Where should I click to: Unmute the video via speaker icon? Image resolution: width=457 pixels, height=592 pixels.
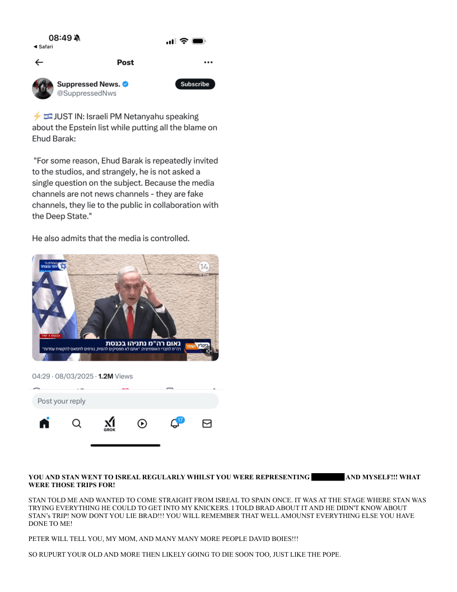click(208, 351)
